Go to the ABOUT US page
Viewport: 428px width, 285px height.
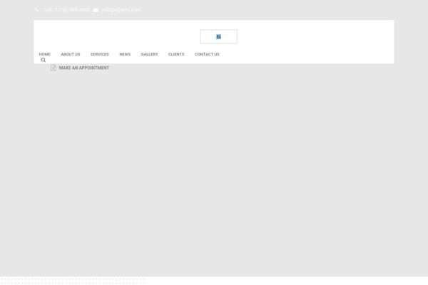point(71,54)
